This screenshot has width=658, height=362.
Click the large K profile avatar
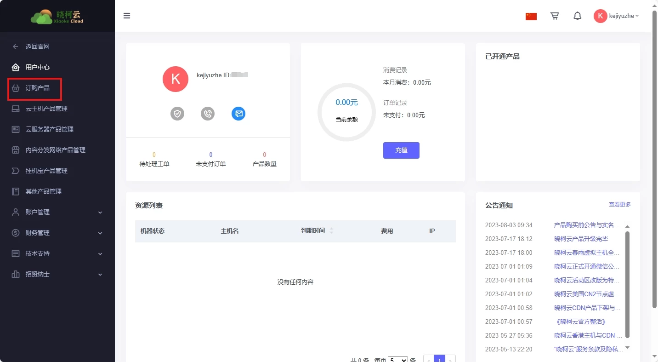coord(176,79)
